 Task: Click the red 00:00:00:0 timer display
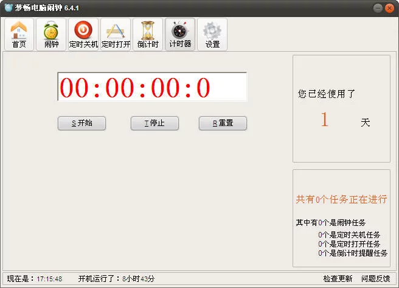152,88
